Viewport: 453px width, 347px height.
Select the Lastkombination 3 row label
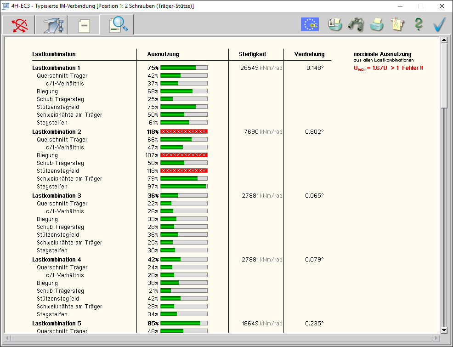[56, 195]
